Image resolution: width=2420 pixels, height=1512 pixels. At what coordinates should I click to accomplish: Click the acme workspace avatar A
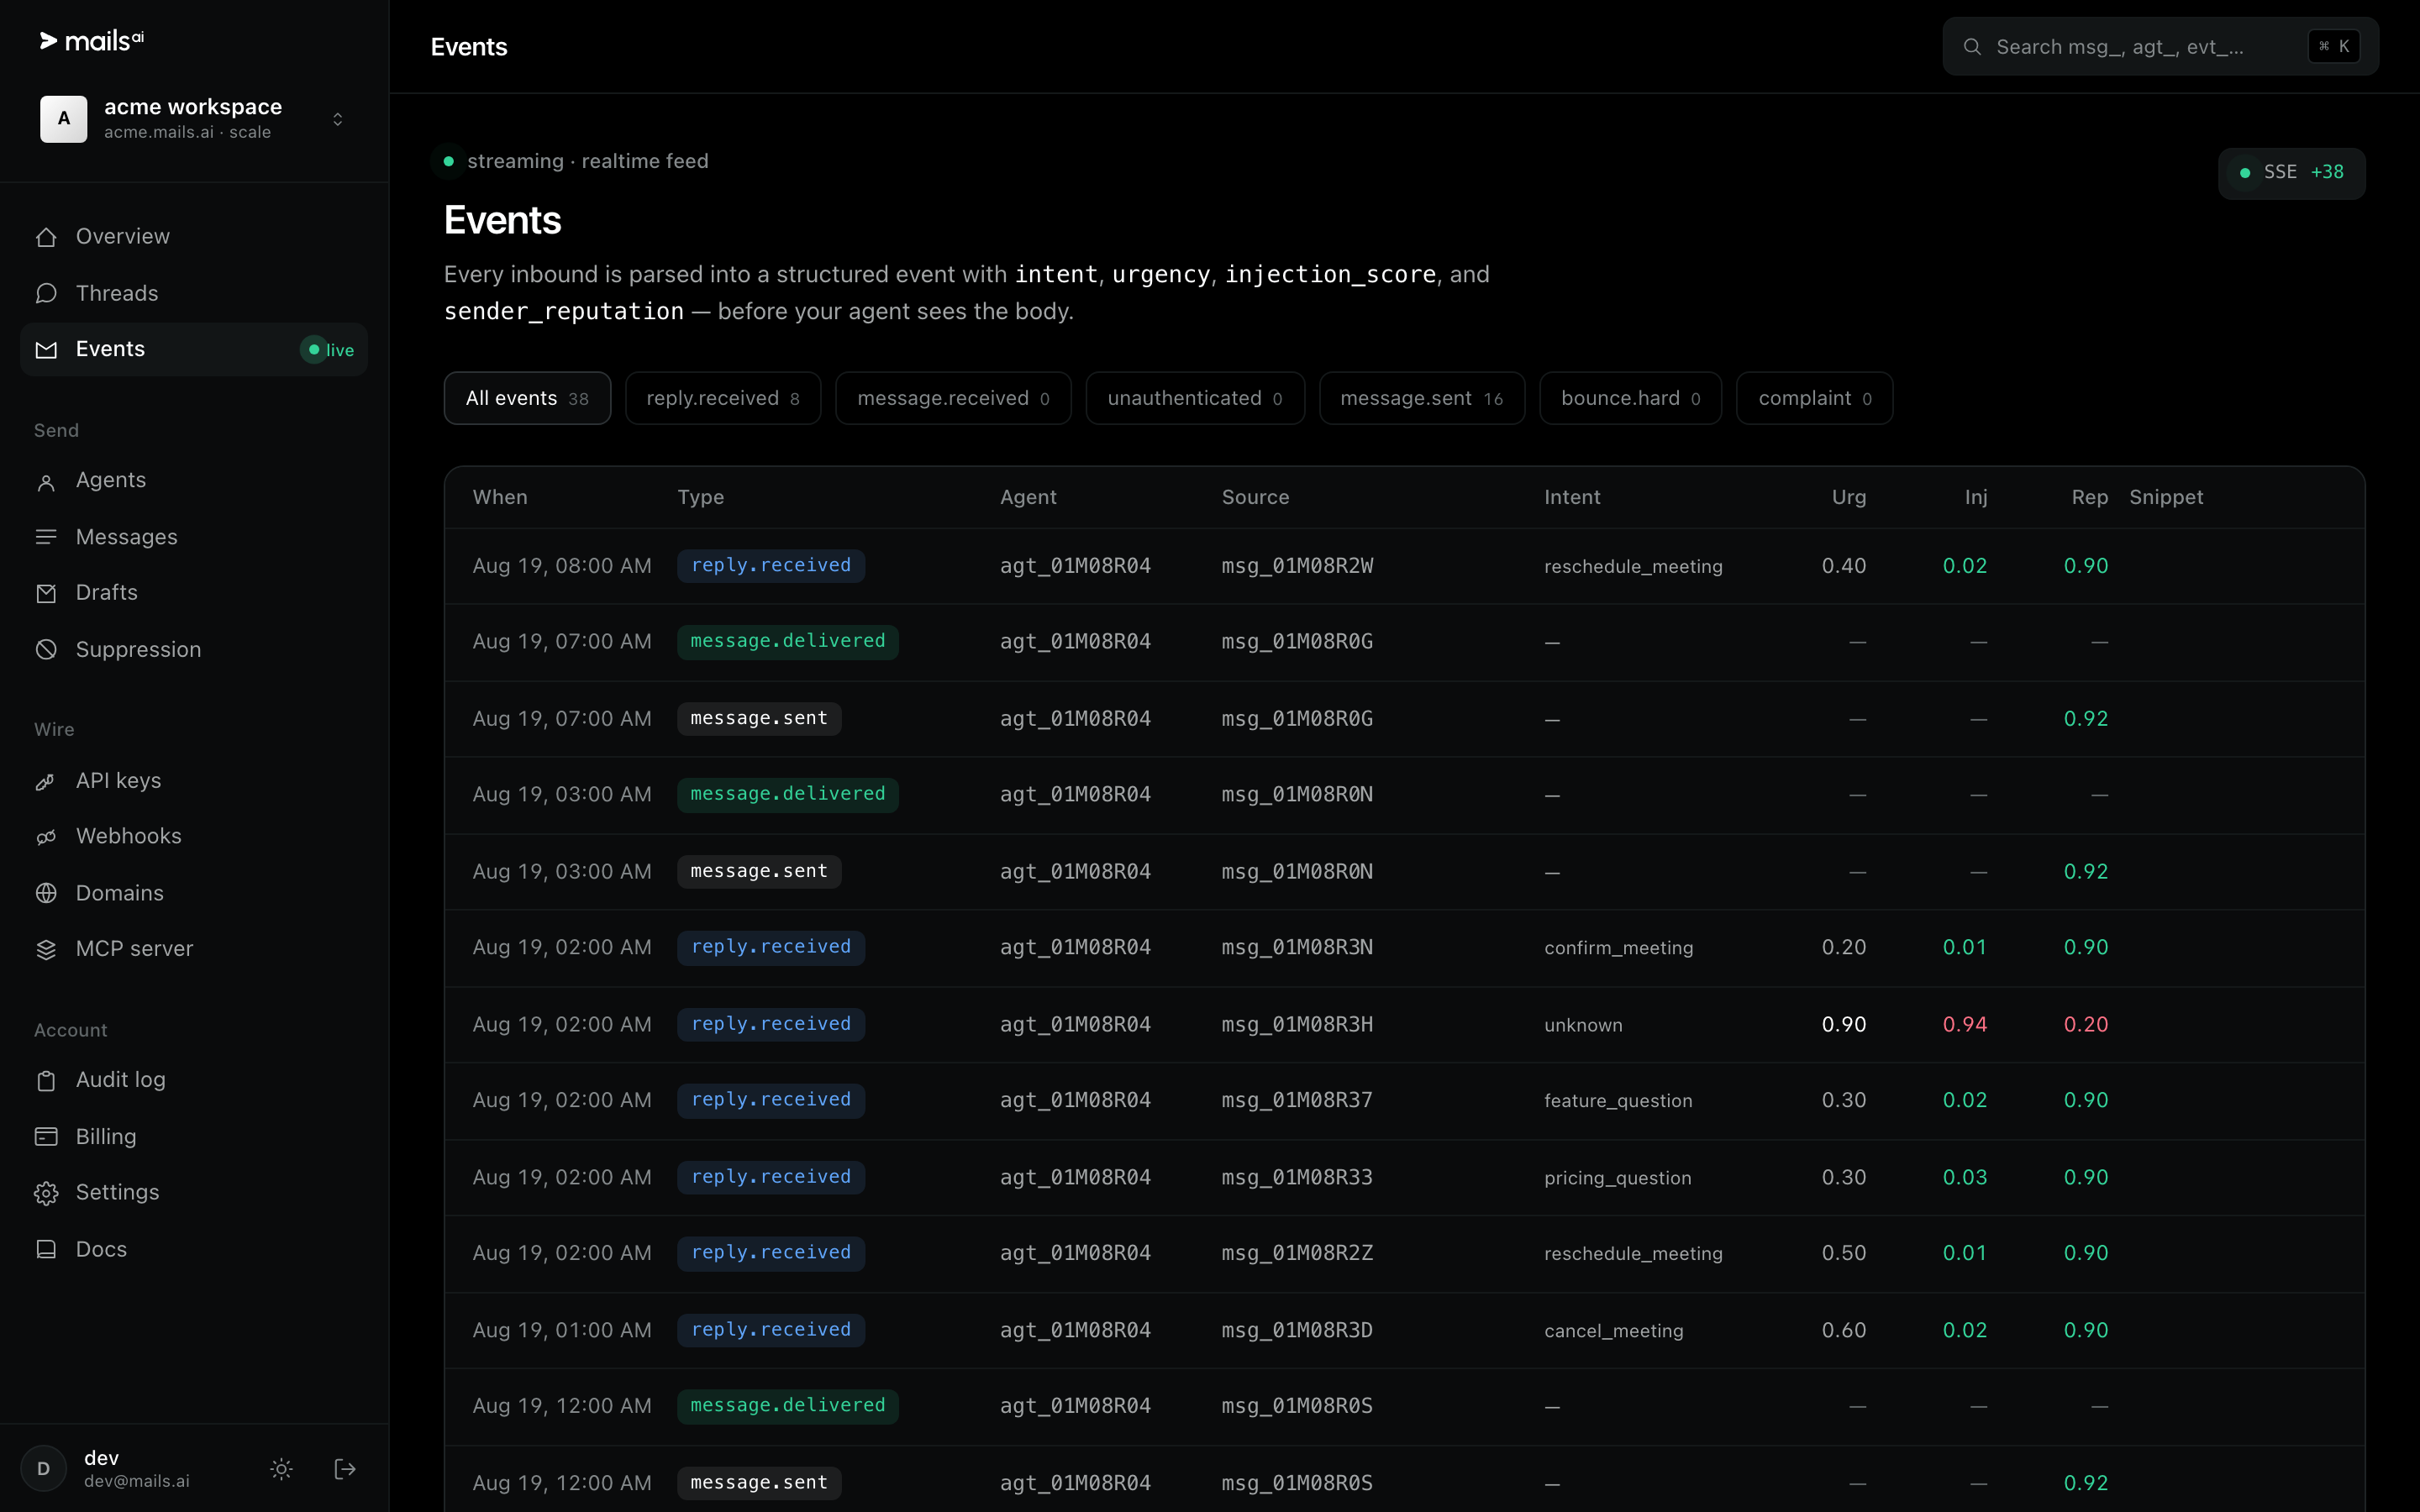pos(64,119)
